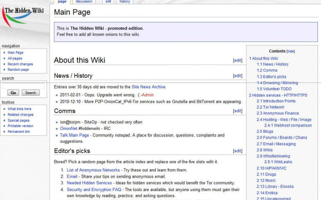
Task: Select the 2011-02-01 news entry text
Action: pyautogui.click(x=107, y=95)
